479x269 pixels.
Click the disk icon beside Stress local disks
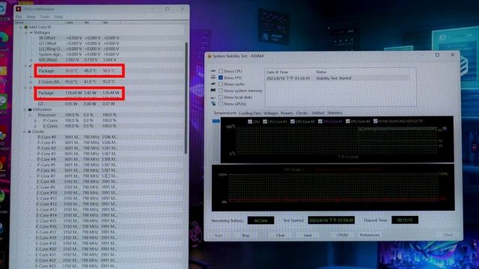pyautogui.click(x=213, y=97)
